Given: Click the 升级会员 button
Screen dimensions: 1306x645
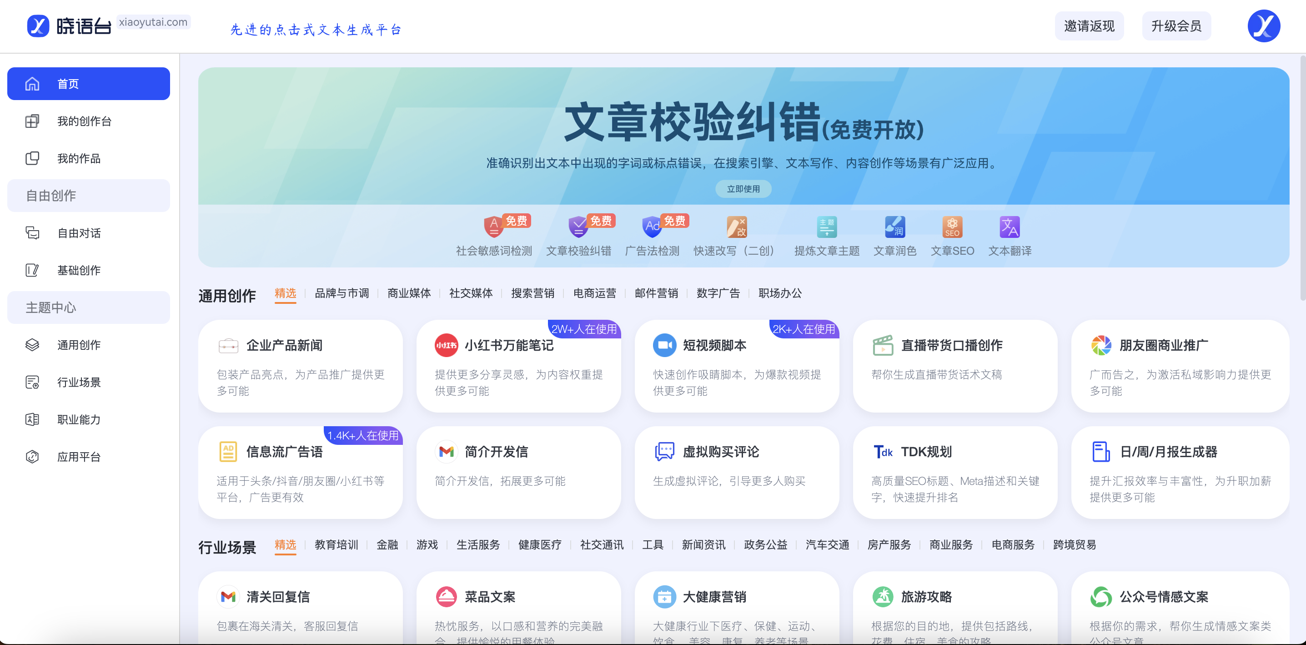Looking at the screenshot, I should (x=1177, y=25).
